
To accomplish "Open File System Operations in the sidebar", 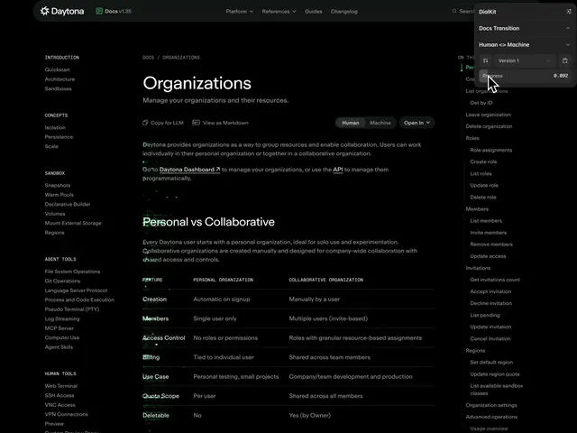I will pos(72,272).
